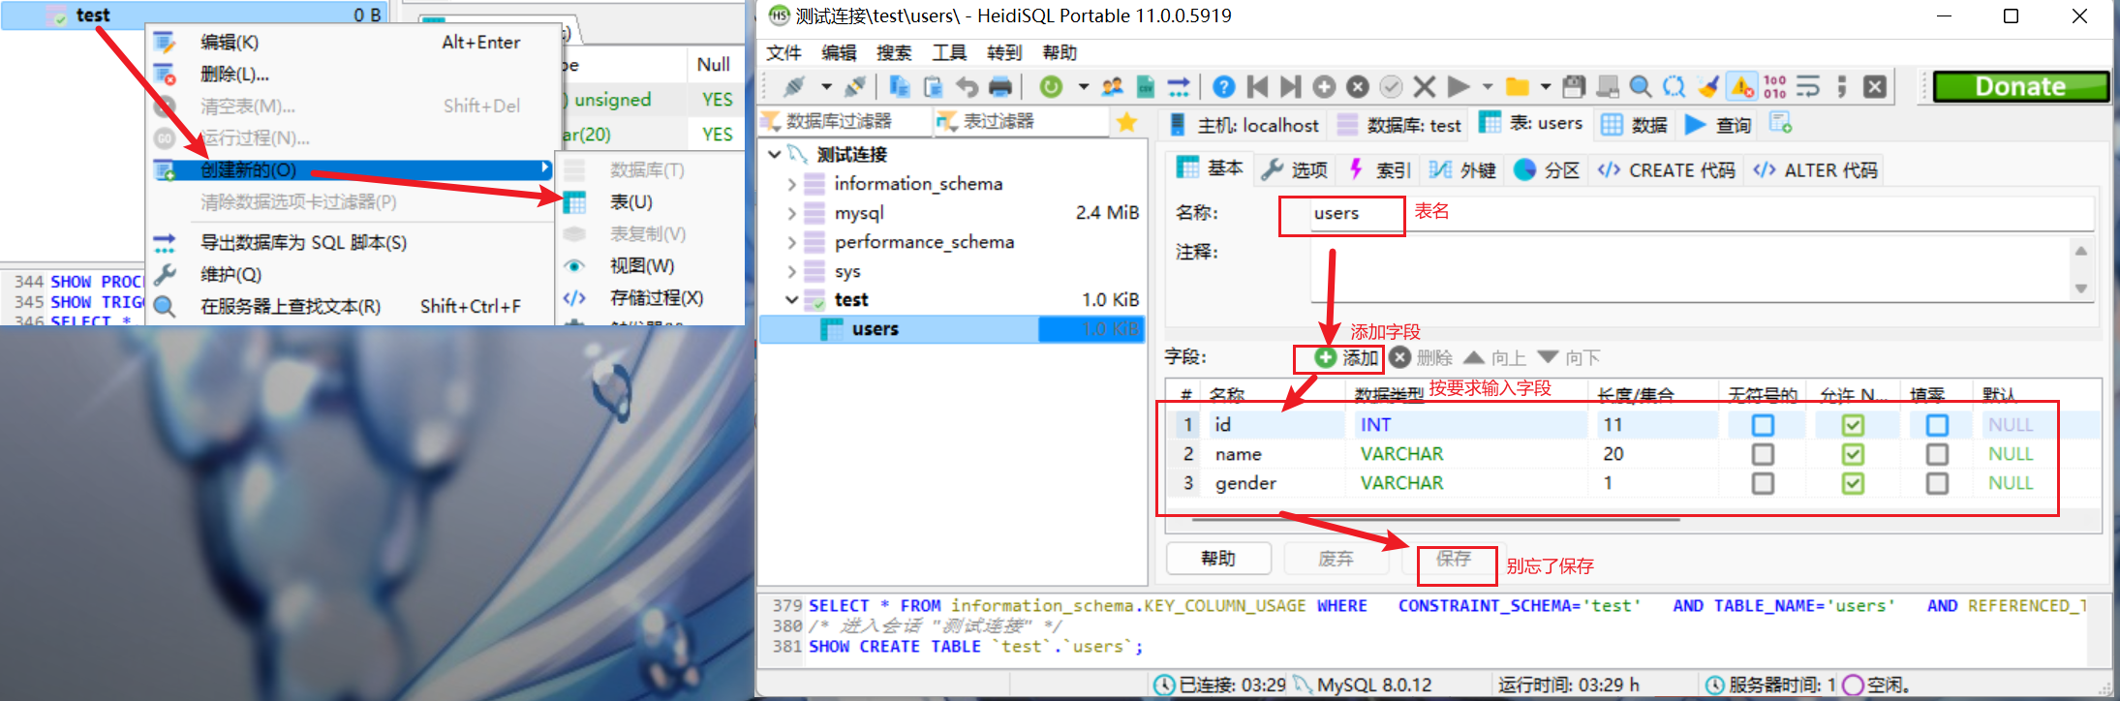Click the green refresh icon

click(x=1051, y=87)
